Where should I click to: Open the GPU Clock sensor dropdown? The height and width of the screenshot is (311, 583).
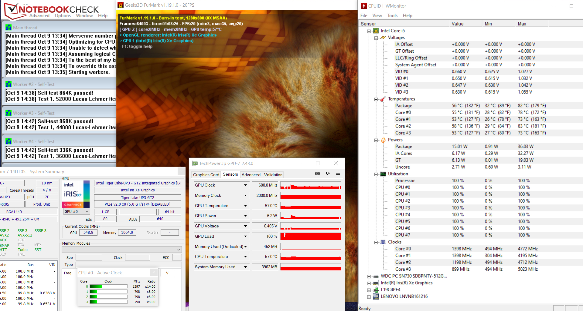pos(245,185)
